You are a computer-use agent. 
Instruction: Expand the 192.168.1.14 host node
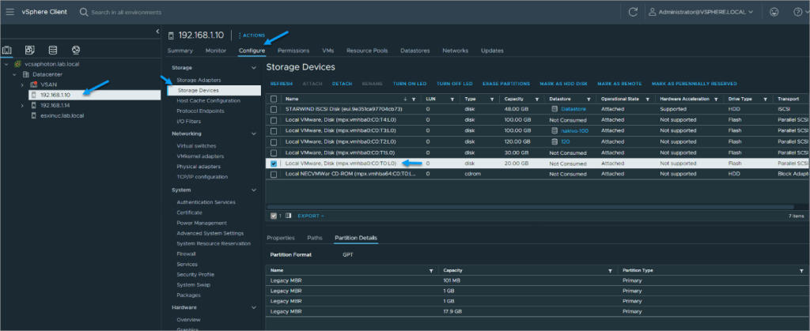coord(22,105)
